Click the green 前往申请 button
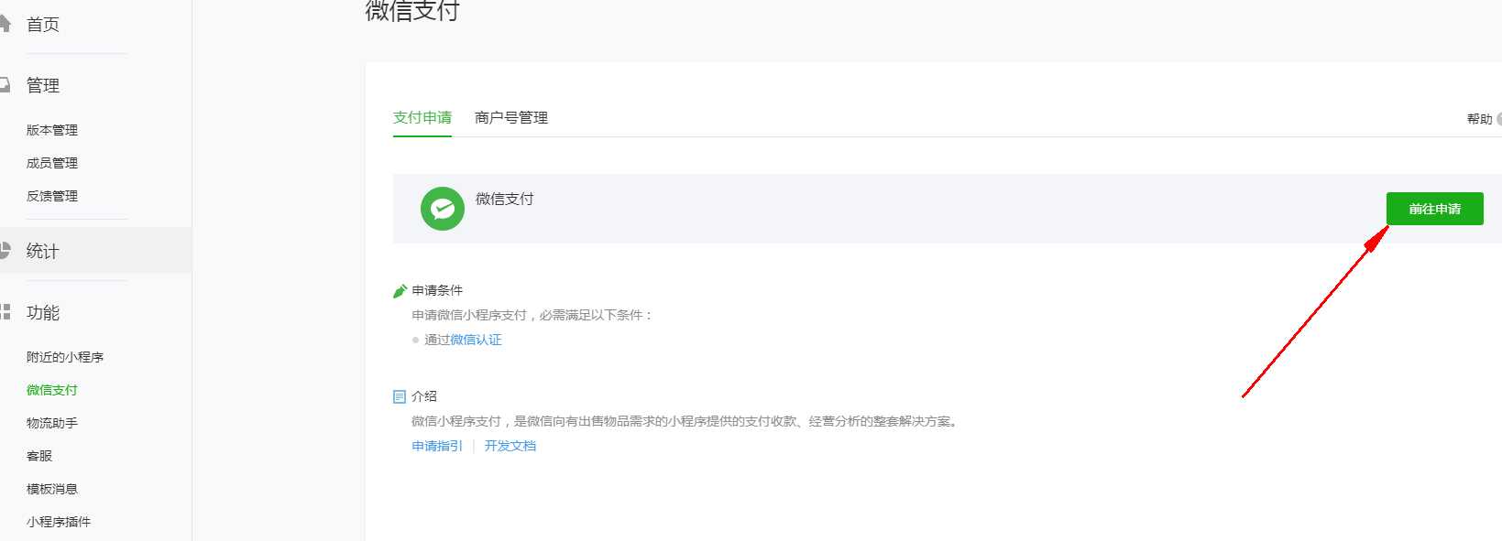 [x=1434, y=209]
